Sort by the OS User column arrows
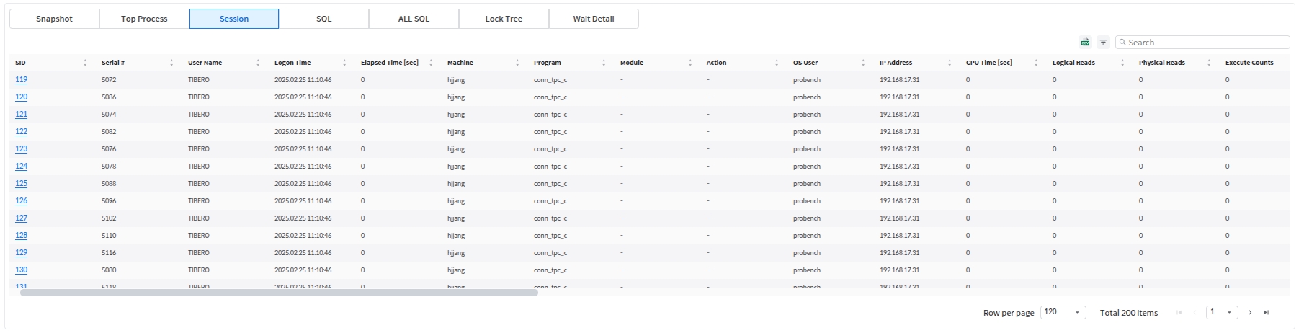The width and height of the screenshot is (1304, 333). point(863,63)
